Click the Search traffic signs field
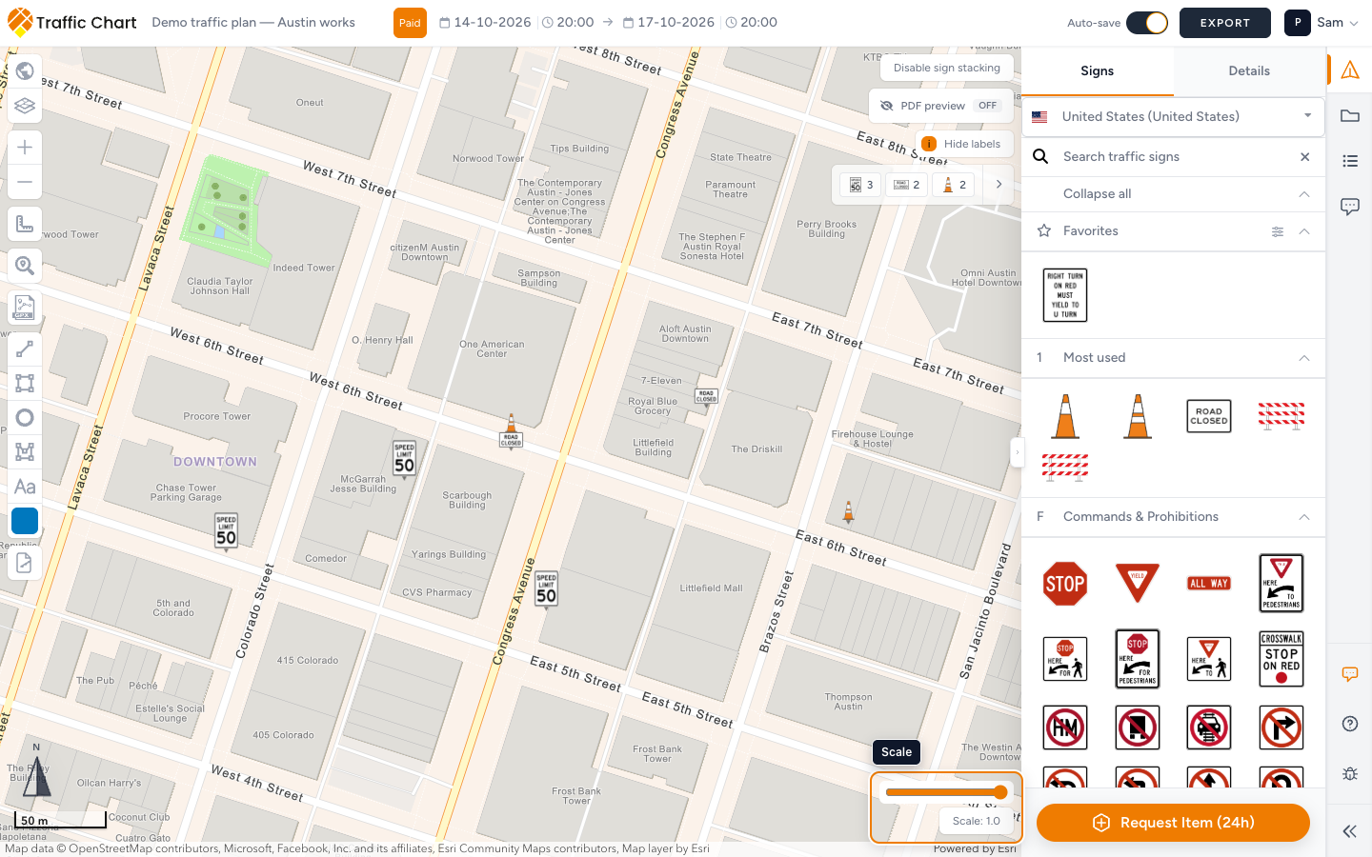This screenshot has height=857, width=1372. click(1173, 157)
